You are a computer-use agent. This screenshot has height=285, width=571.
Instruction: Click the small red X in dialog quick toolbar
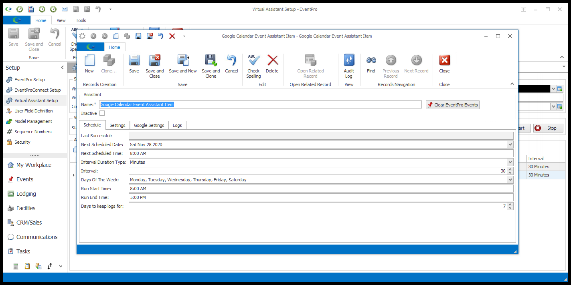click(172, 36)
